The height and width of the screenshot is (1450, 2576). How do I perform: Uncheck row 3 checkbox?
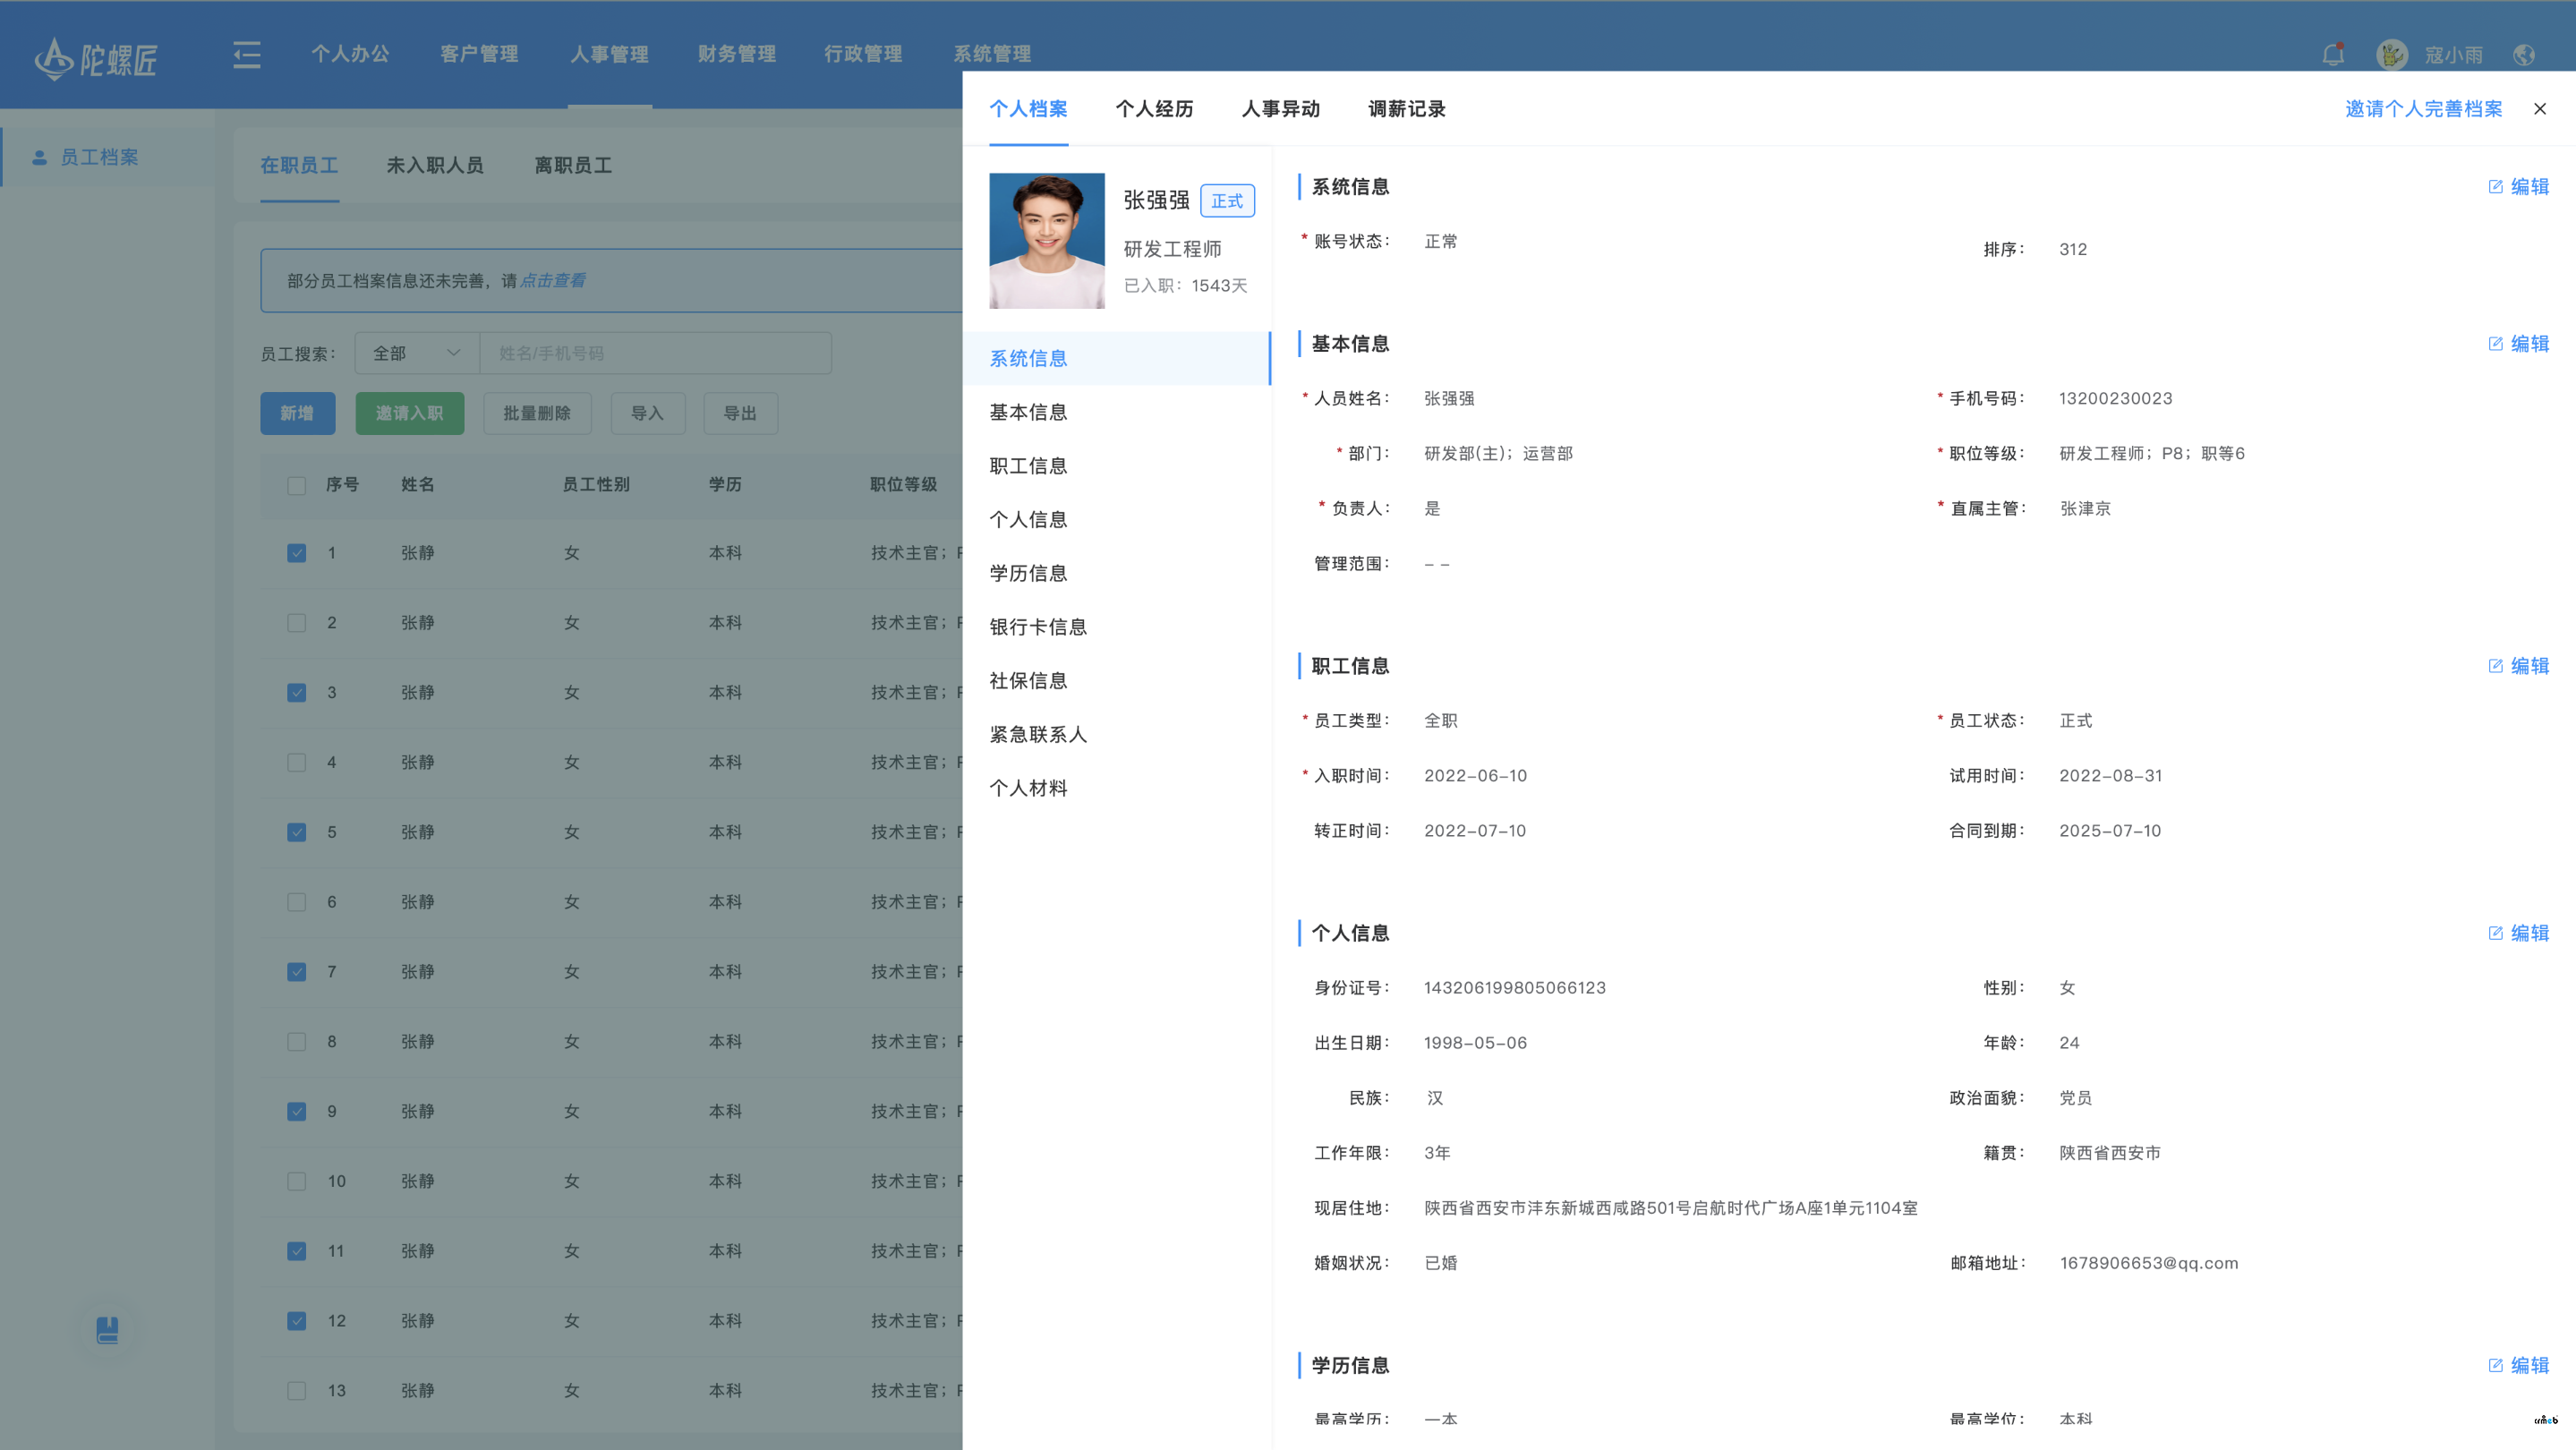pos(296,692)
